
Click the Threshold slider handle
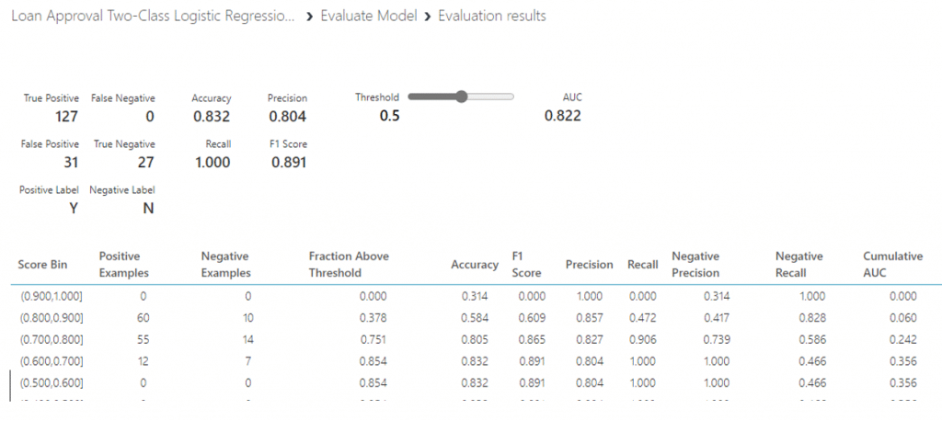[x=461, y=97]
